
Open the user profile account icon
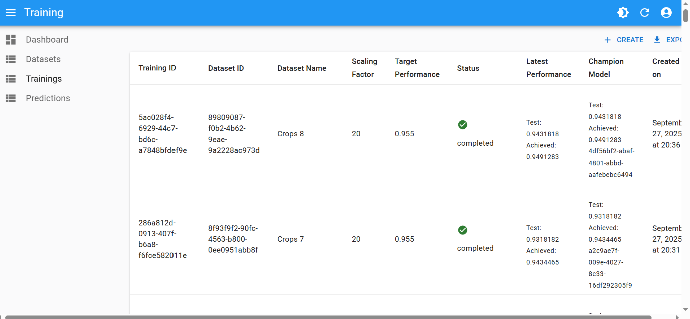666,13
